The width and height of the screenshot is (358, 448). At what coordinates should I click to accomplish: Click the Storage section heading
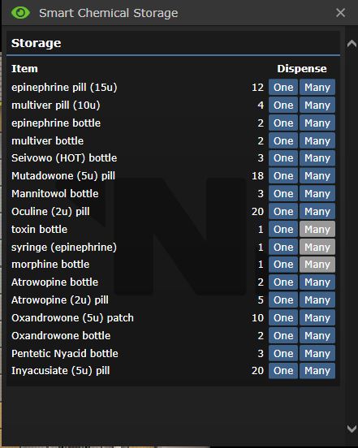tap(37, 43)
